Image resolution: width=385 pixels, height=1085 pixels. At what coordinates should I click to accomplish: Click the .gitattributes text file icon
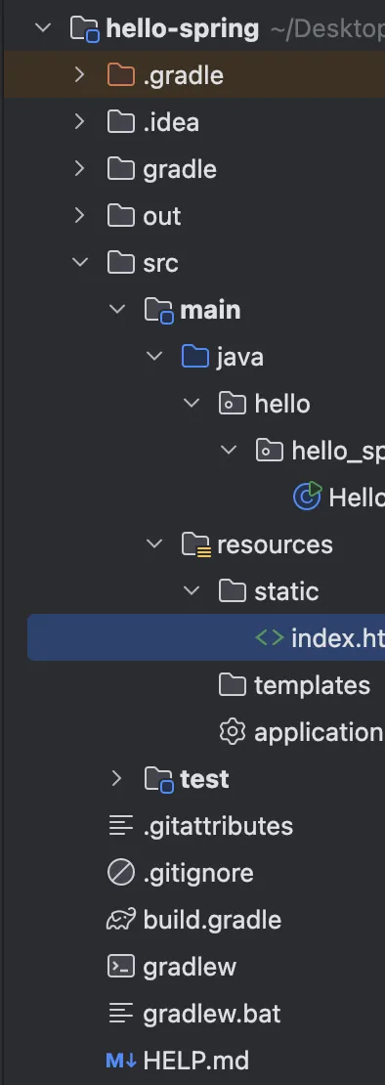tap(121, 826)
